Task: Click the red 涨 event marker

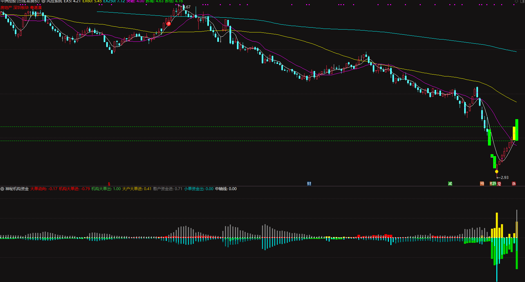Action: [x=514, y=184]
